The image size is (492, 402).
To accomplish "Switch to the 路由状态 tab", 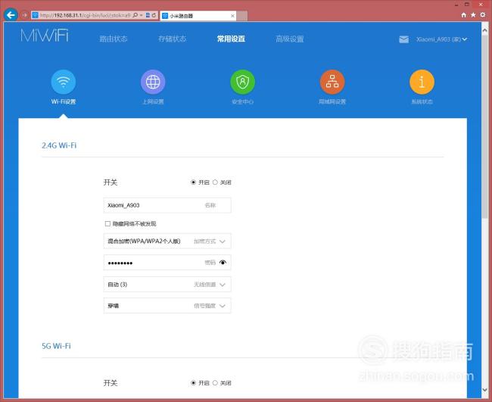I will point(114,39).
